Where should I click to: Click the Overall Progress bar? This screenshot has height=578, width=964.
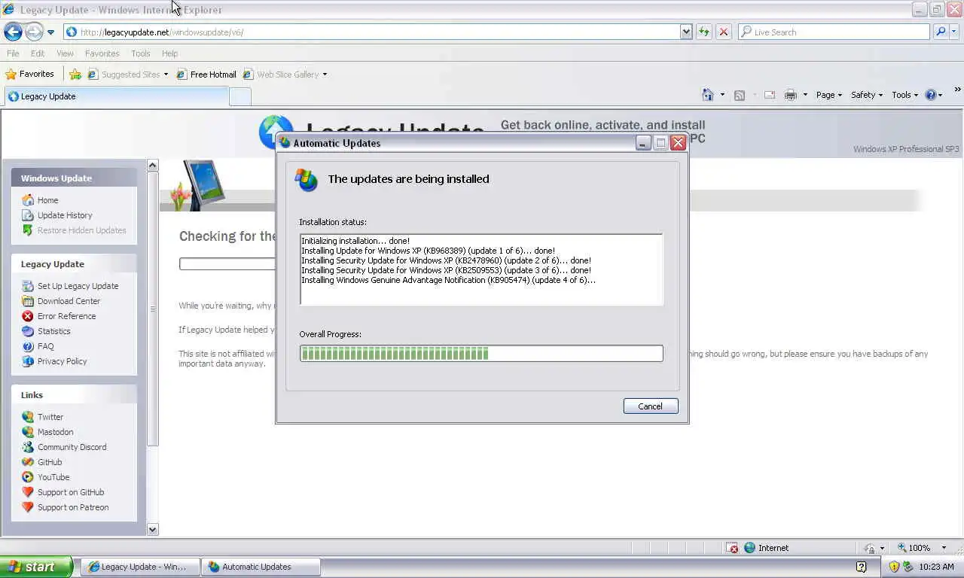click(481, 353)
